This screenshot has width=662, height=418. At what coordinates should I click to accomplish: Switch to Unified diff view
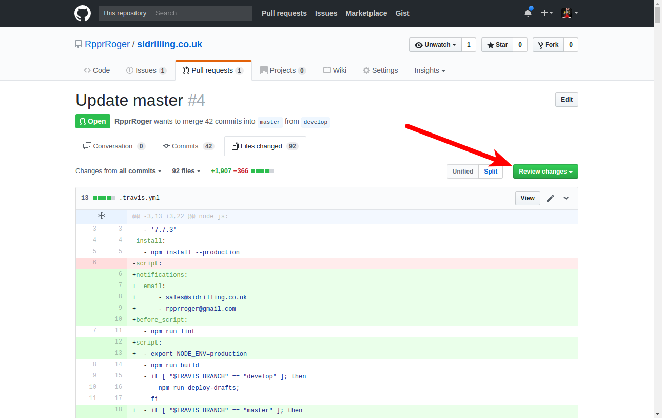463,172
